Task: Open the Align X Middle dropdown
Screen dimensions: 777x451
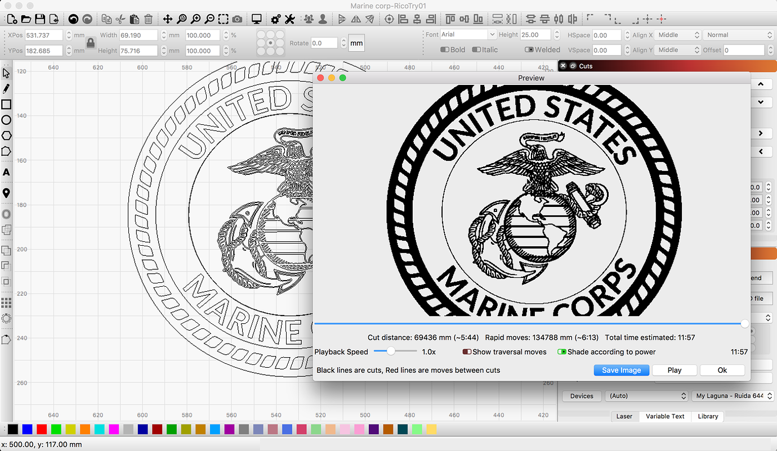Action: click(x=678, y=35)
